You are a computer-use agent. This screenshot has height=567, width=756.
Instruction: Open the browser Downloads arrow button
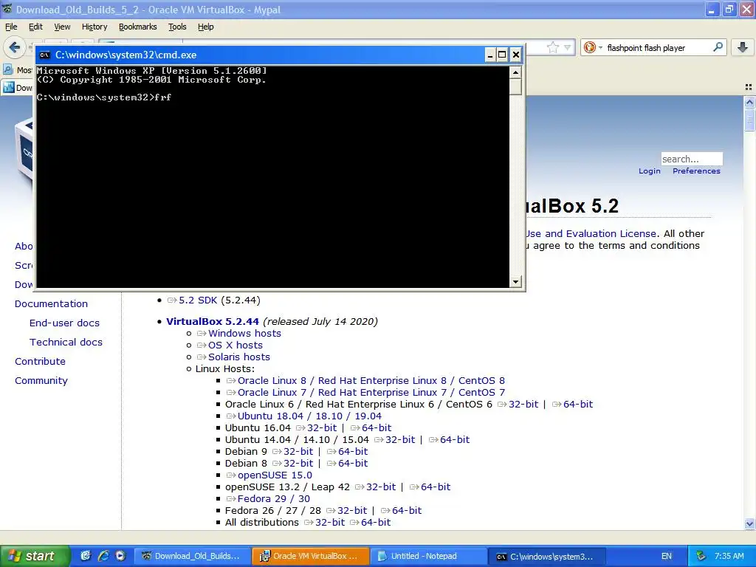tap(743, 47)
